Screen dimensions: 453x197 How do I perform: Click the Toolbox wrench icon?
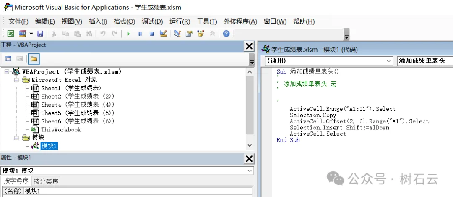[212, 34]
